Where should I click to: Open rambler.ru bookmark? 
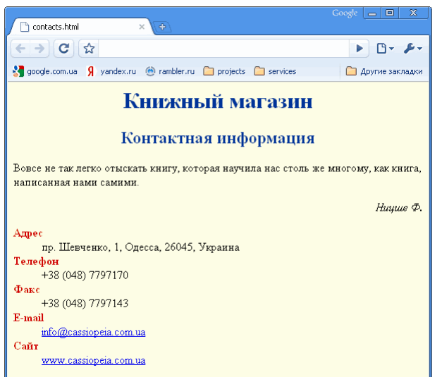point(170,71)
